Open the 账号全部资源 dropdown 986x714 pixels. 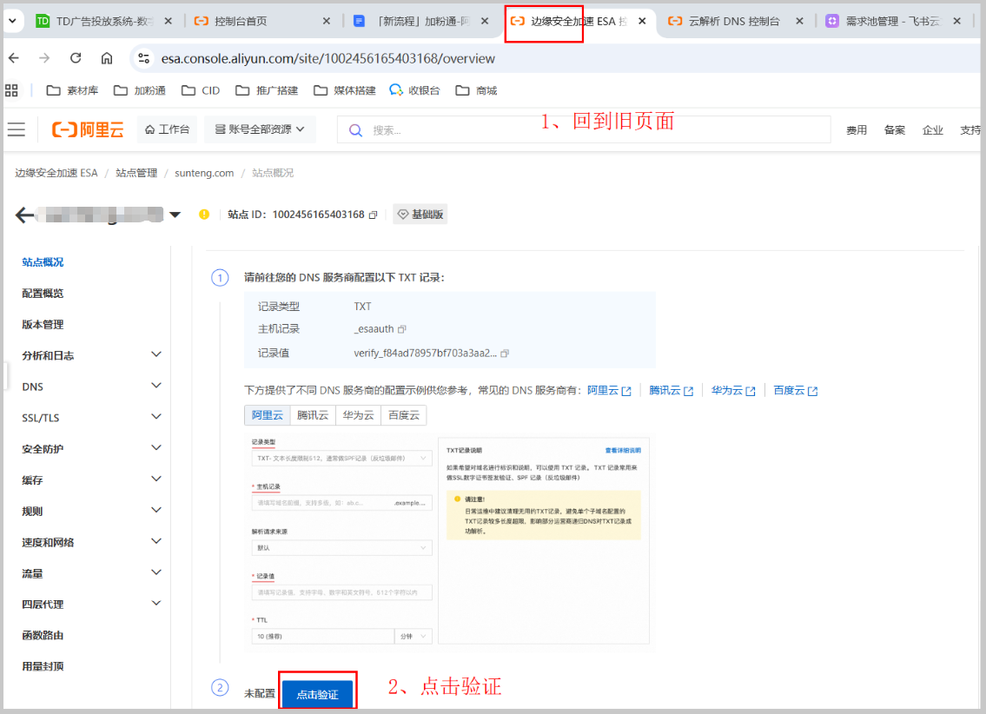(x=260, y=129)
